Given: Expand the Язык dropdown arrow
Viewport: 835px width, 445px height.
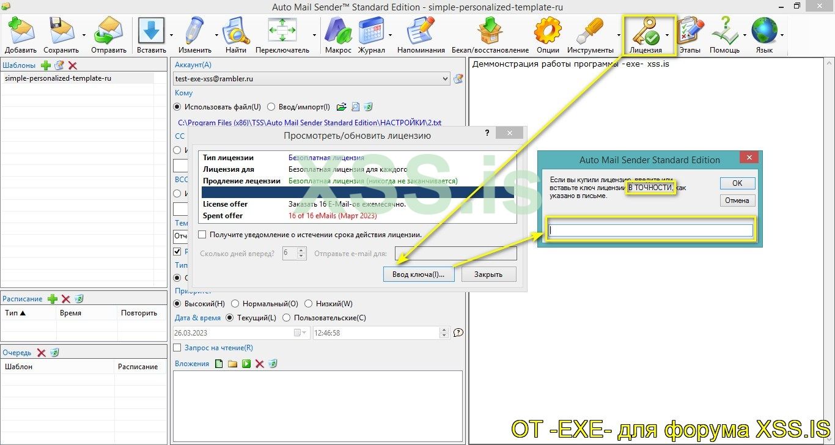Looking at the screenshot, I should click(x=782, y=35).
